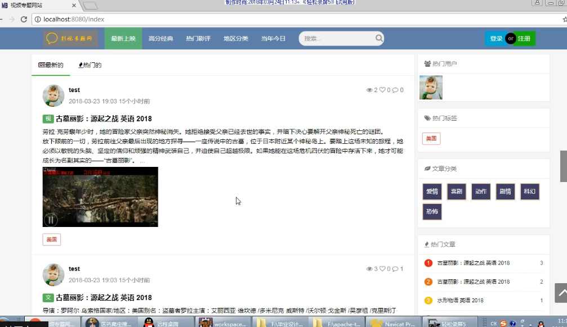Open the 热门影评 nav menu item
This screenshot has height=327, width=567.
coord(198,38)
